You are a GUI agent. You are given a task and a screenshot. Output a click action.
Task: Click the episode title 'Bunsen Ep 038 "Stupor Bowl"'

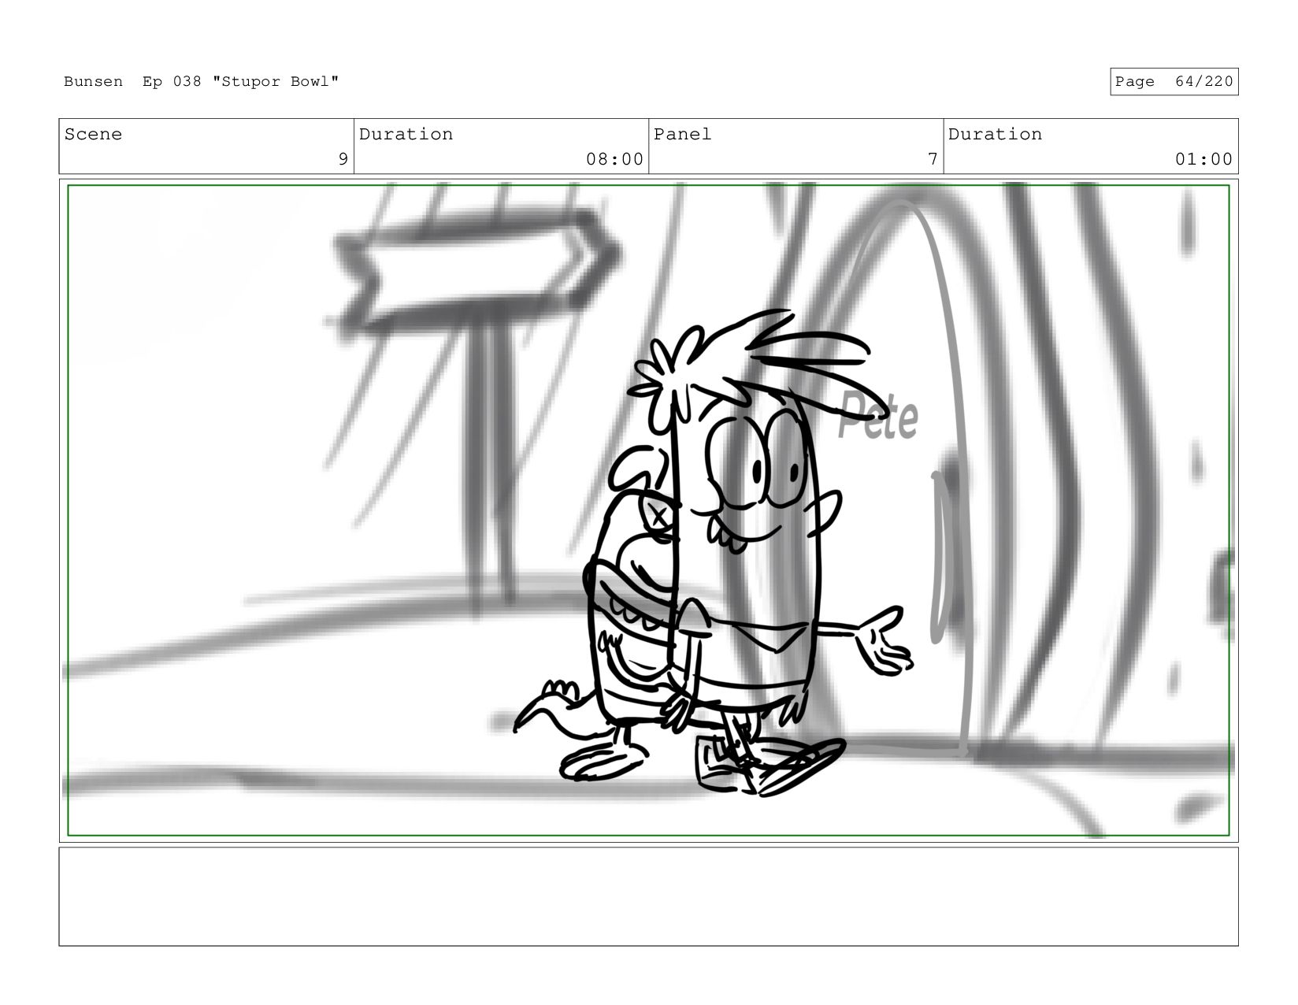pyautogui.click(x=201, y=82)
